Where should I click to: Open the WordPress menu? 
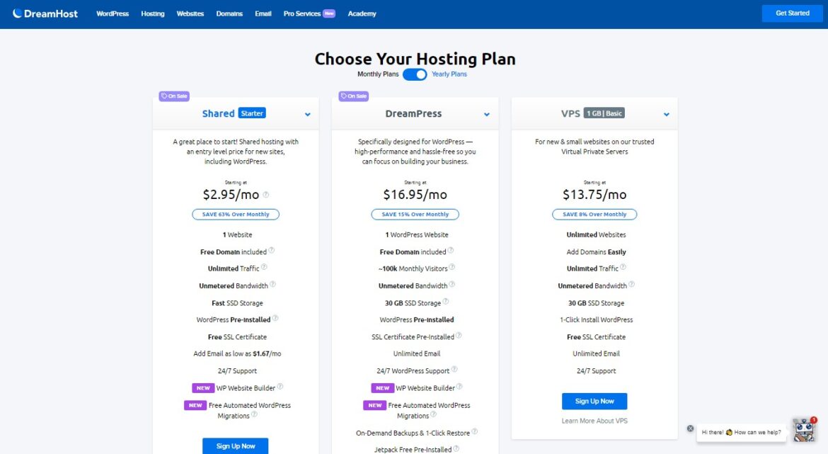point(113,13)
